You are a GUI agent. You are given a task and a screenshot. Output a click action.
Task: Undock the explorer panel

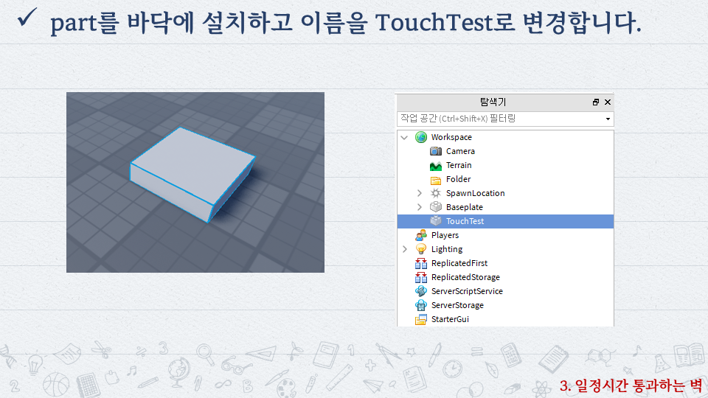coord(596,102)
